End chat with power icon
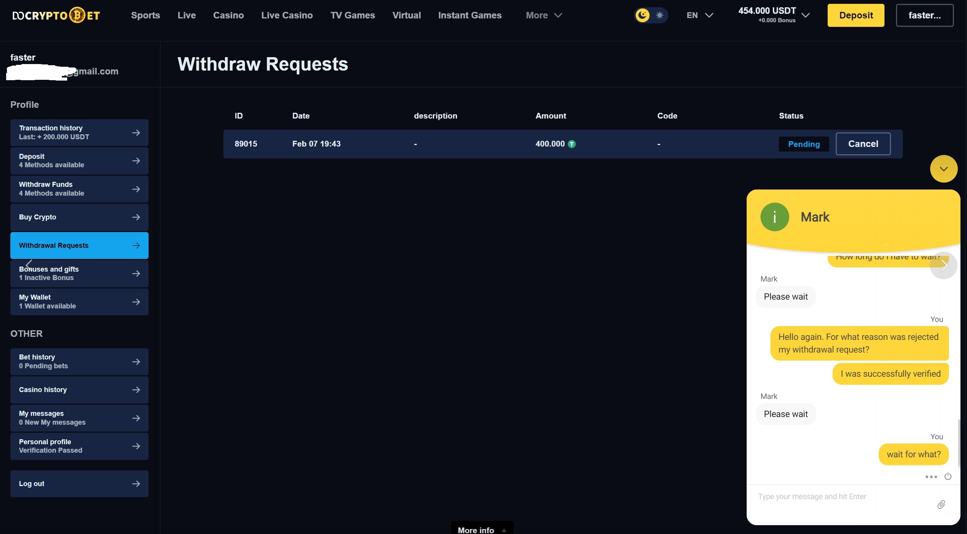The image size is (967, 534). [948, 476]
